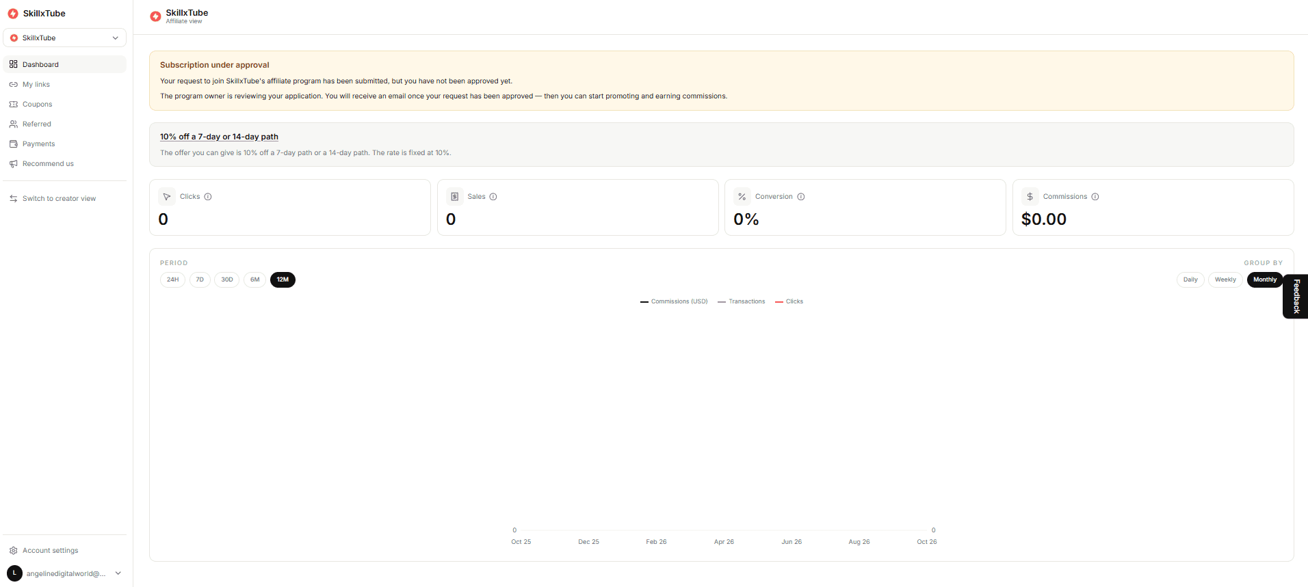Open the SkillxTube program selector dropdown
Screen dimensions: 1308x587
point(65,38)
